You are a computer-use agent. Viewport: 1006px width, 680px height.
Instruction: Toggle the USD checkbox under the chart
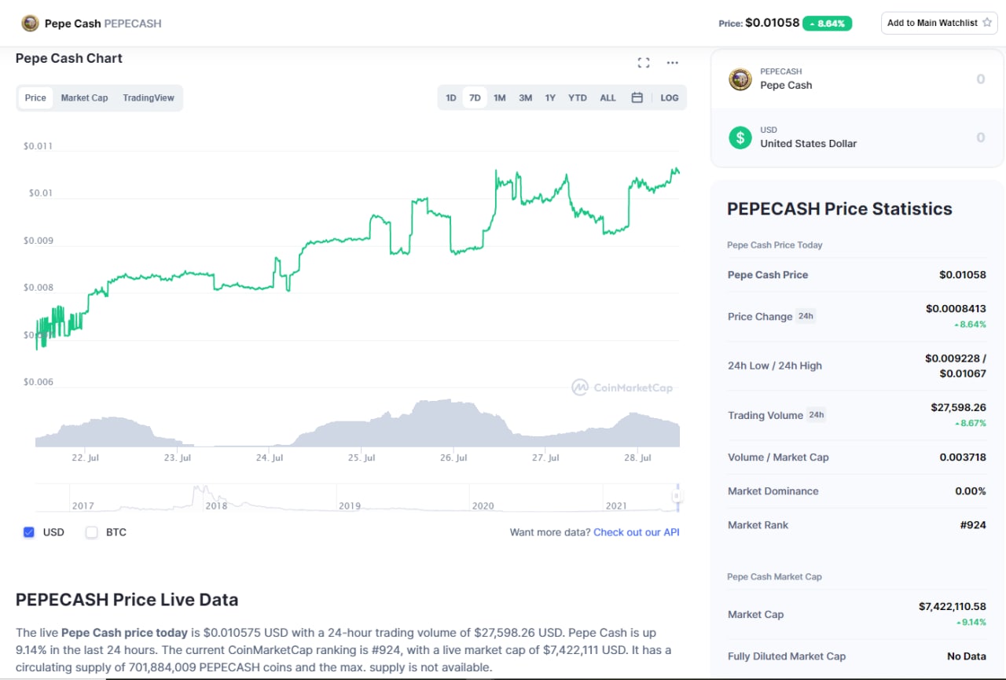29,532
